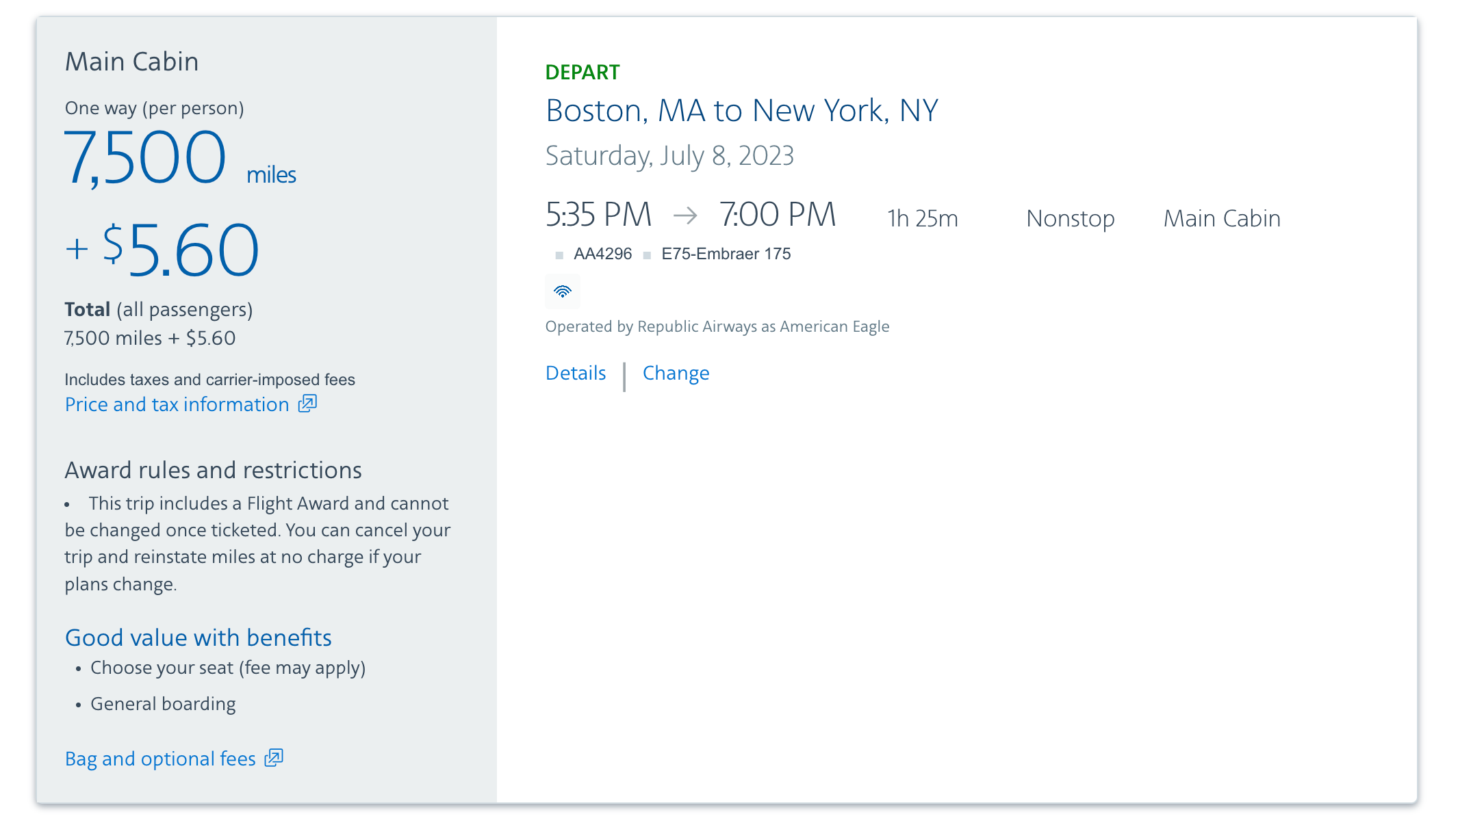Screen dimensions: 1484x825
Task: Click the Good value with benefits heading
Action: [199, 638]
